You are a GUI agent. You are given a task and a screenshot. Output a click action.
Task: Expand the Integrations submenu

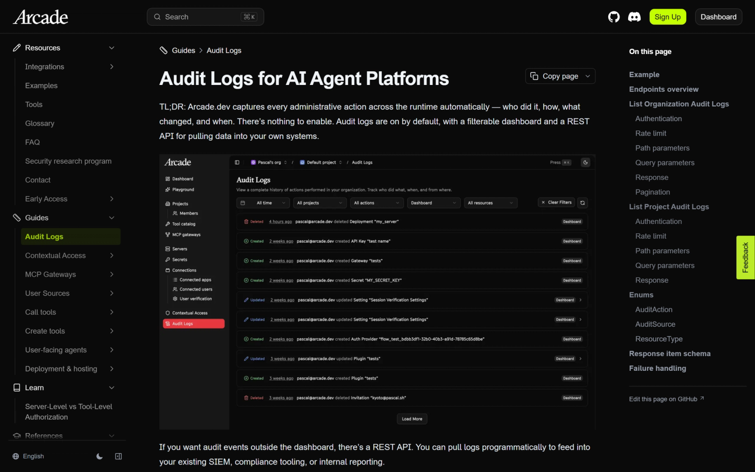tap(112, 67)
